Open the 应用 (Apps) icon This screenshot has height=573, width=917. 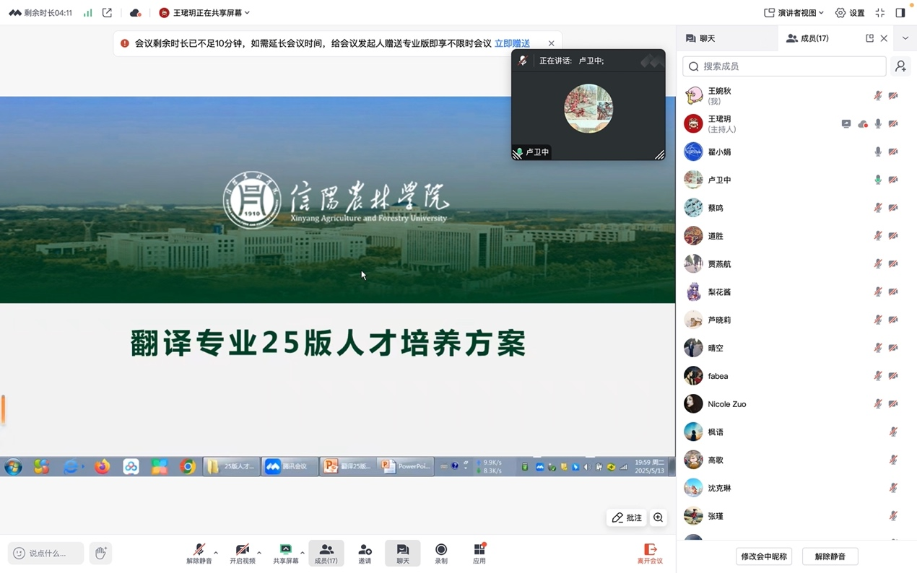click(479, 553)
